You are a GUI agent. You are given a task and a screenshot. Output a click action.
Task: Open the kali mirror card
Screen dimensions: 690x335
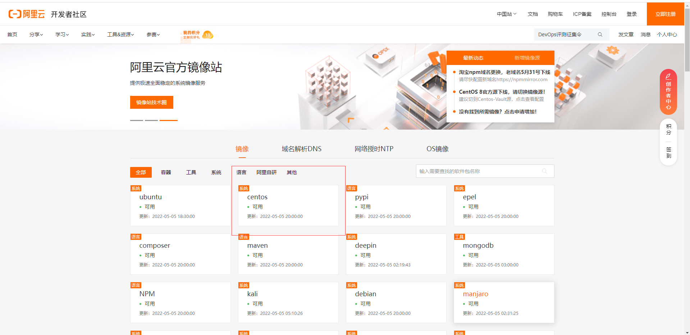click(x=288, y=302)
